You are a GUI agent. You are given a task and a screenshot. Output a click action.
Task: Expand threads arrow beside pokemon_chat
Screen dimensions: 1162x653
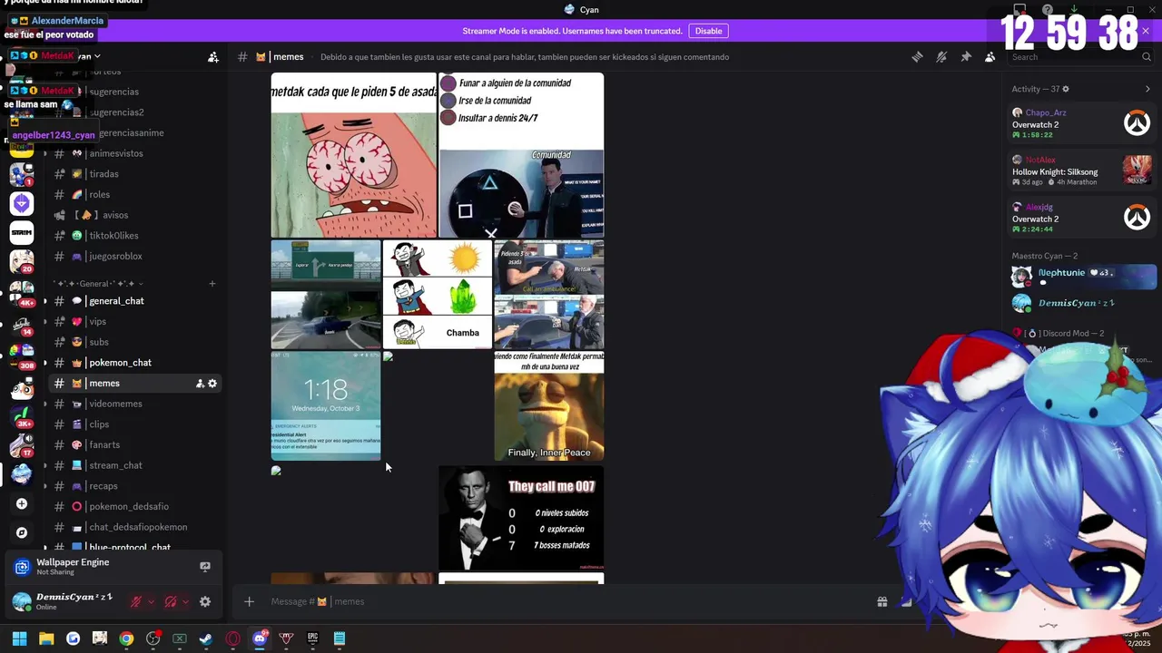click(45, 363)
